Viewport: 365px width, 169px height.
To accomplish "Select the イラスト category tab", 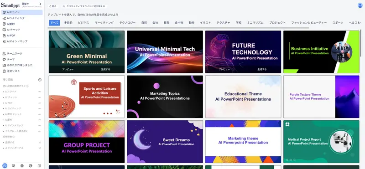I will 205,23.
